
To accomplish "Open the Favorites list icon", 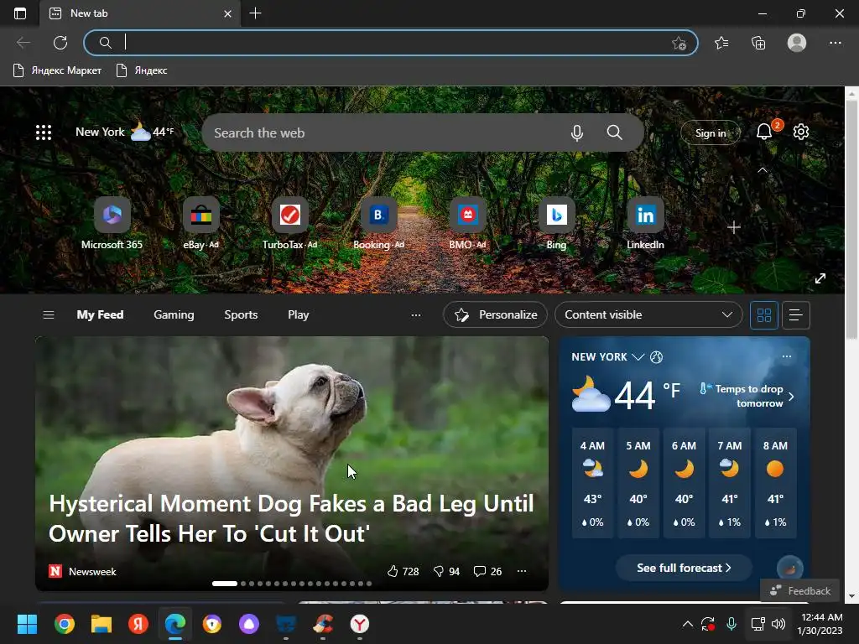I will [x=721, y=43].
